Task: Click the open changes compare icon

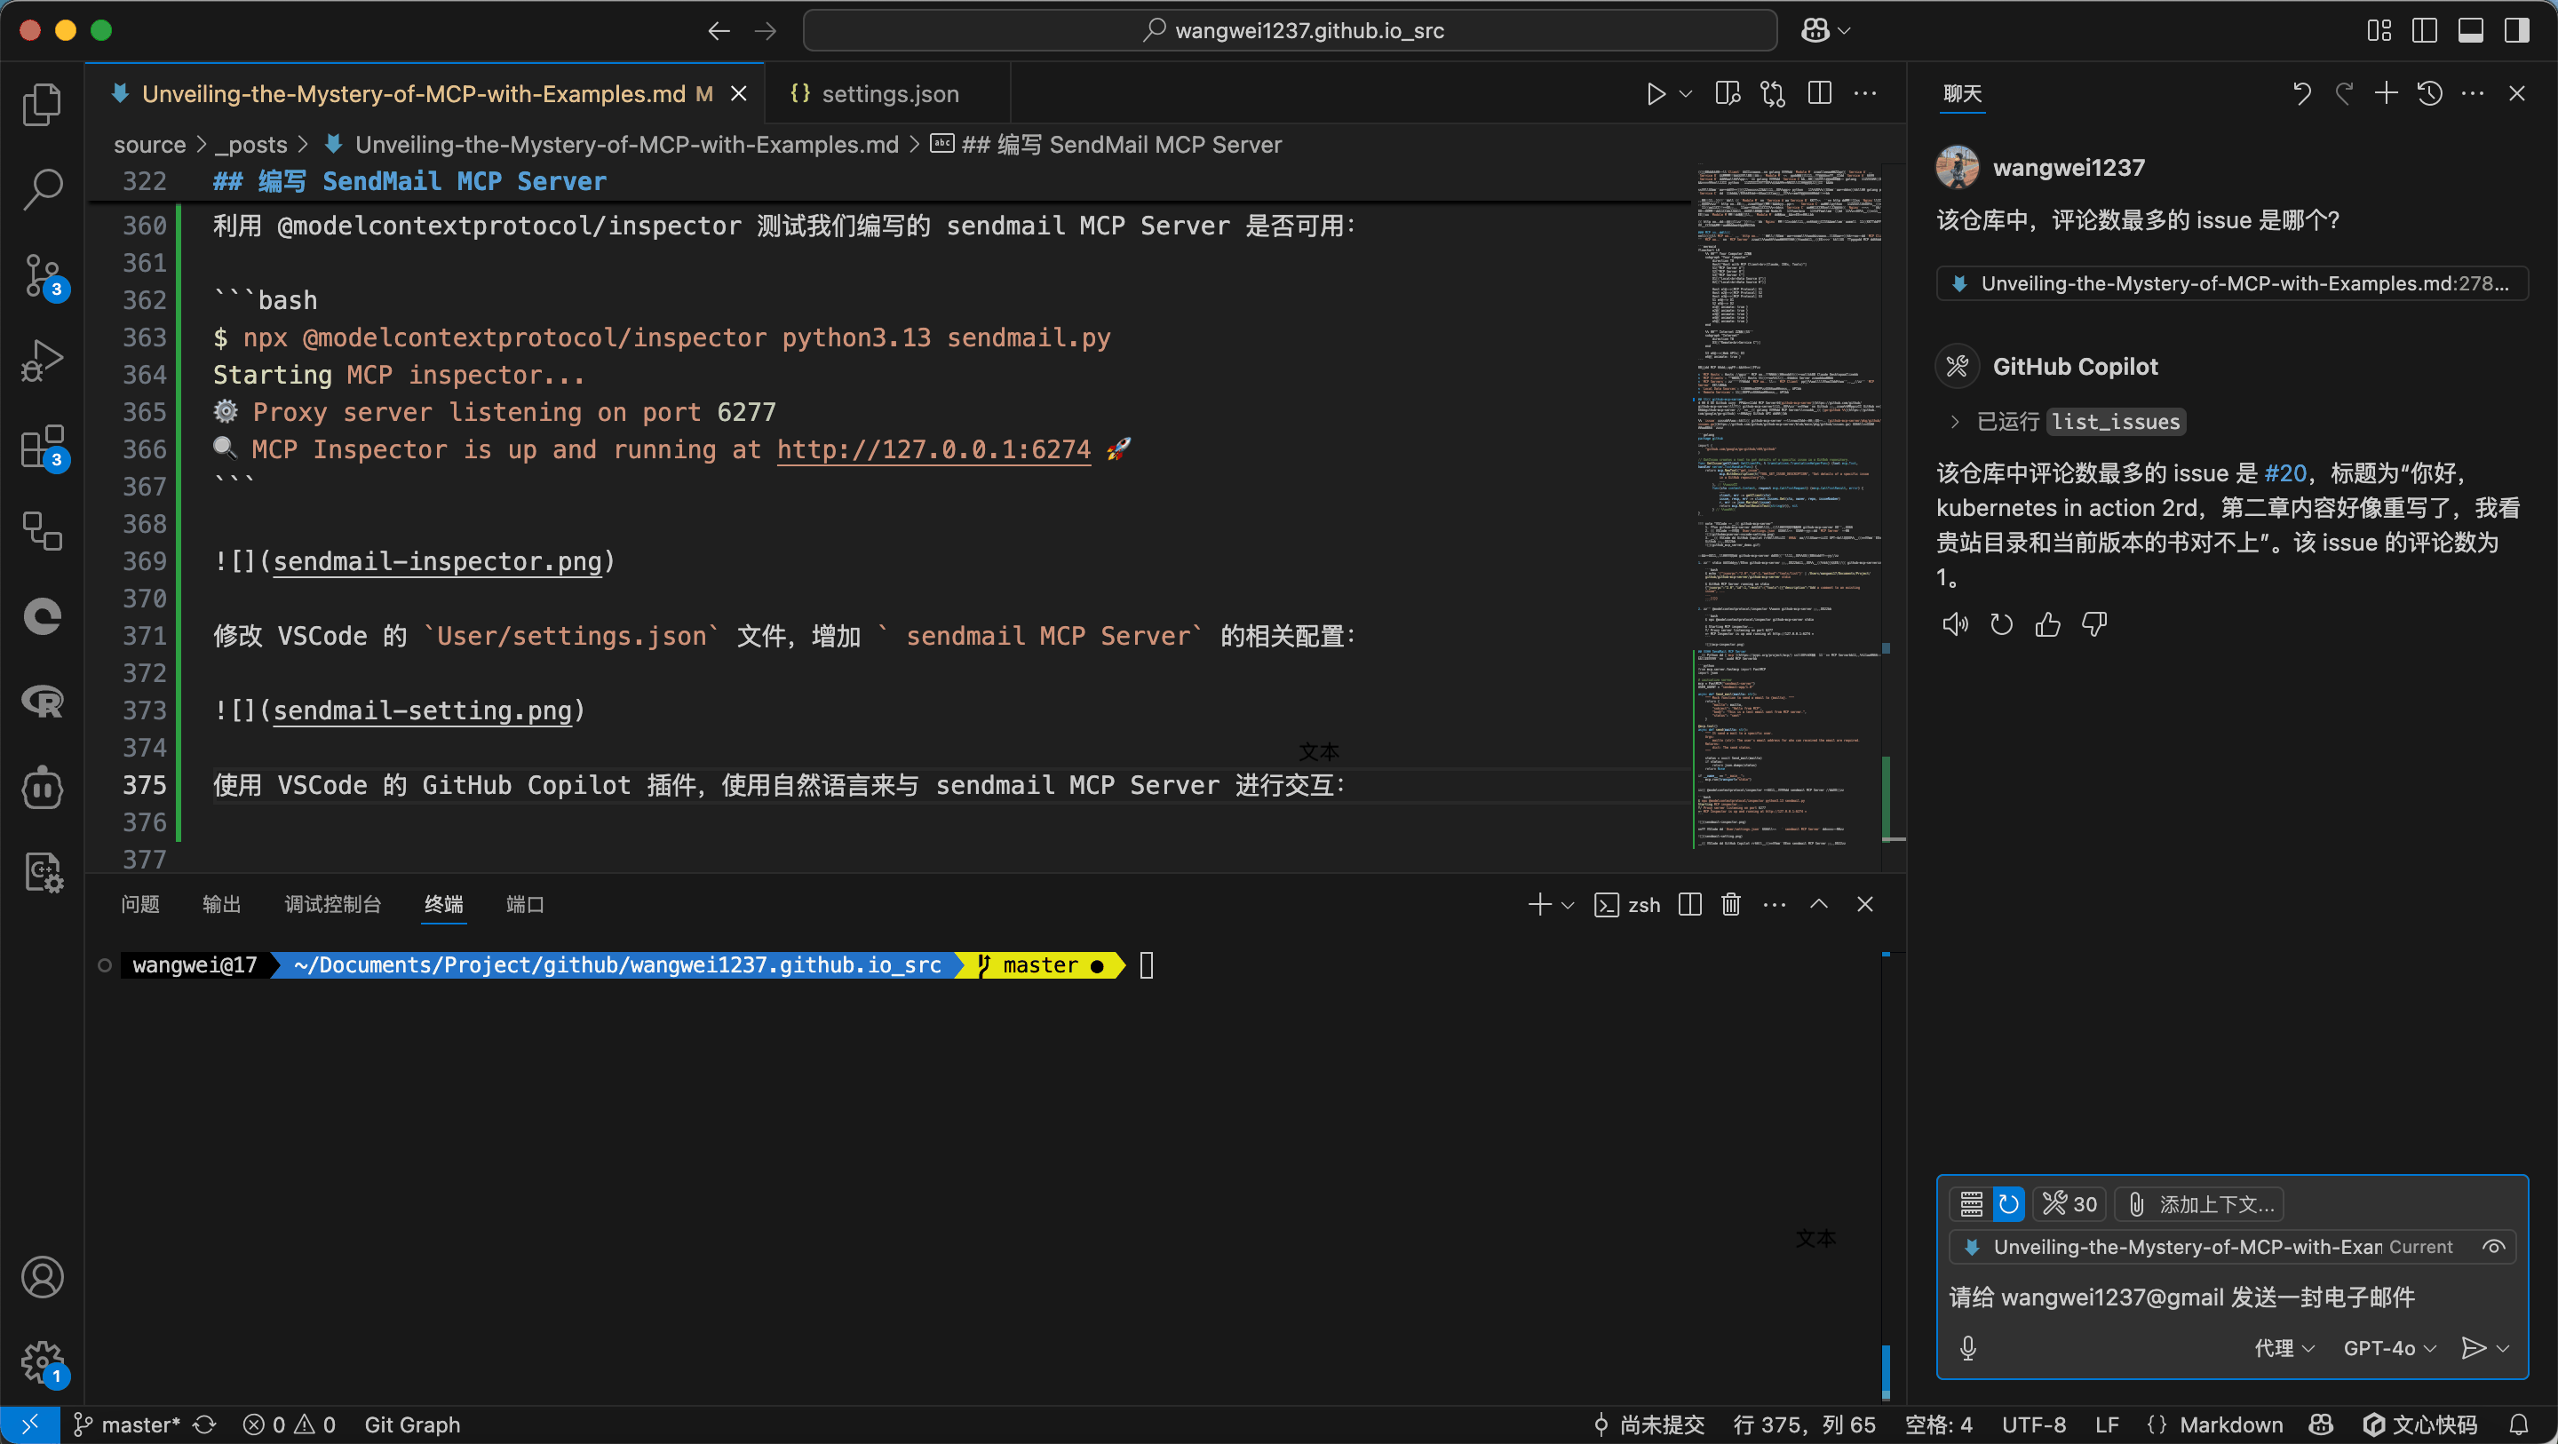Action: pyautogui.click(x=1774, y=93)
